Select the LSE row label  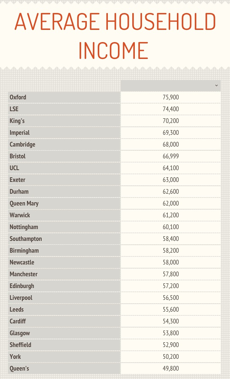click(x=64, y=109)
